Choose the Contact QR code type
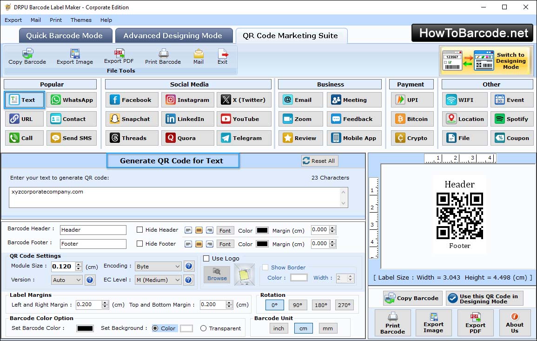537x341 pixels. pos(72,119)
